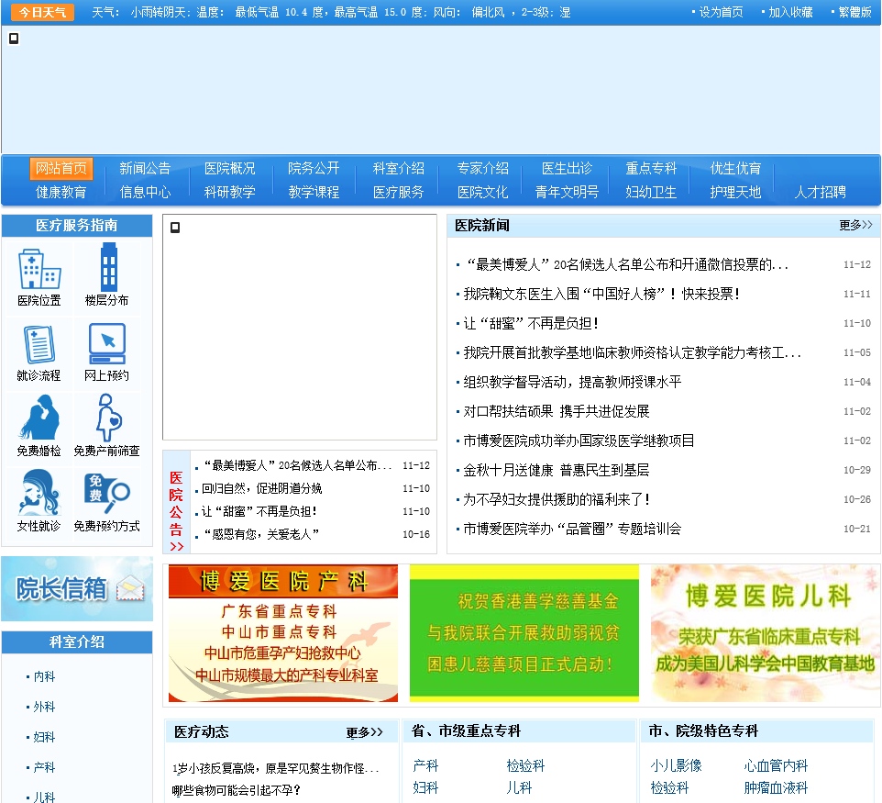Open news 市博爱医院成功举办国家级医学继教项目

[579, 441]
